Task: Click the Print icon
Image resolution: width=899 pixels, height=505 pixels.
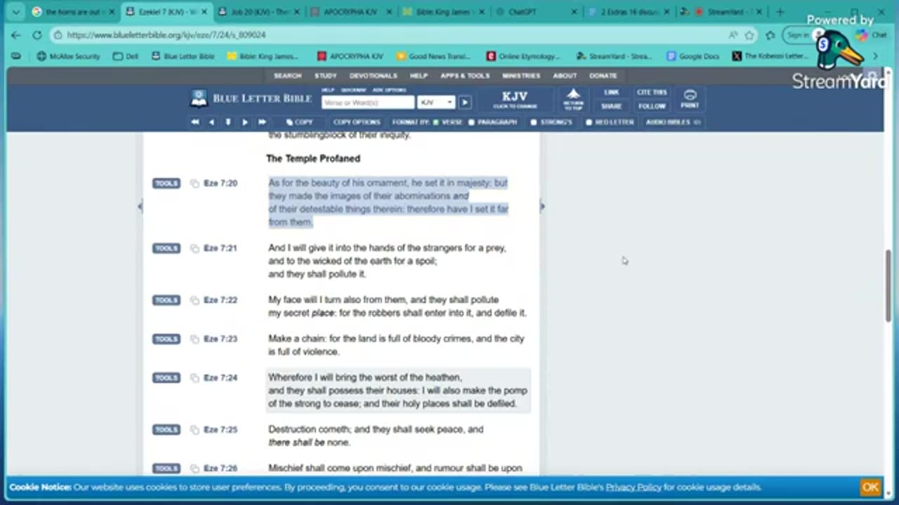Action: (x=690, y=99)
